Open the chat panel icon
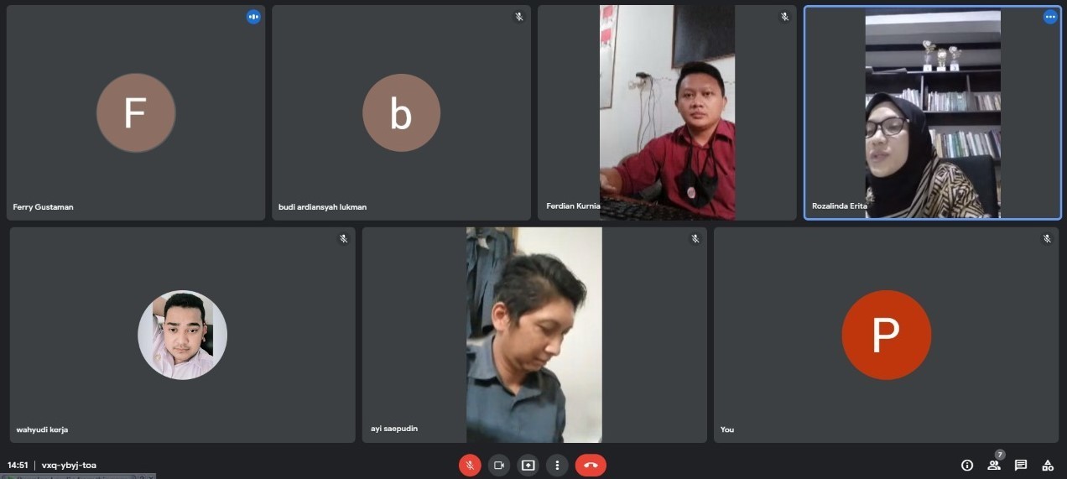1067x479 pixels. (1021, 465)
